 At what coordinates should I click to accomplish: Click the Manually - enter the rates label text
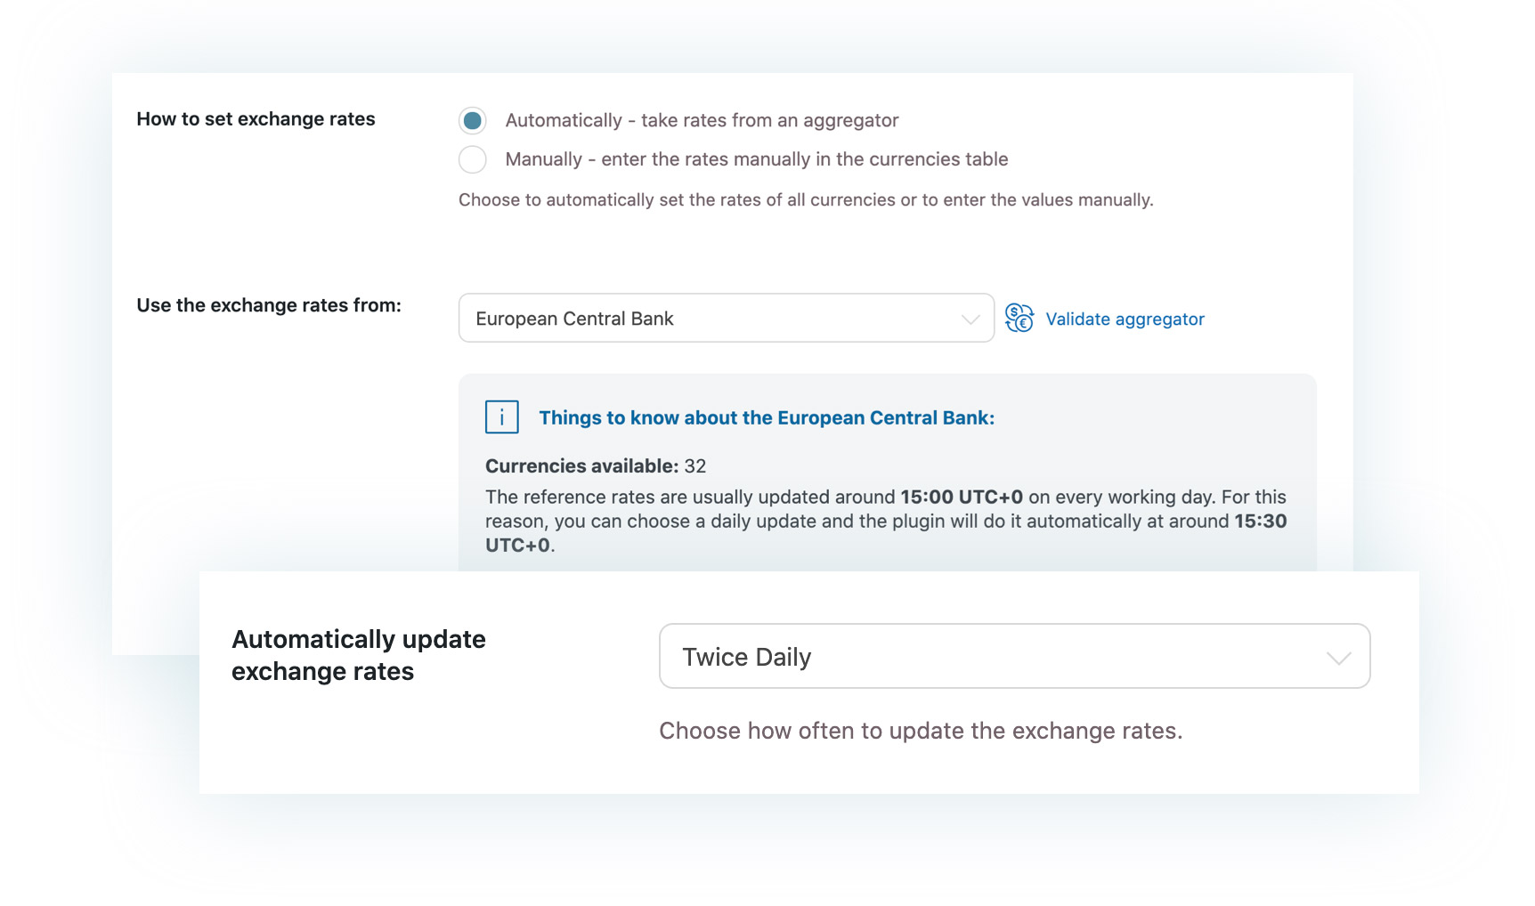756,159
